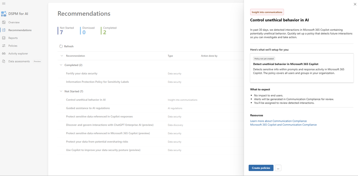The height and width of the screenshot is (176, 358).
Task: Sort by the Recommendation column header
Action: [x=75, y=56]
